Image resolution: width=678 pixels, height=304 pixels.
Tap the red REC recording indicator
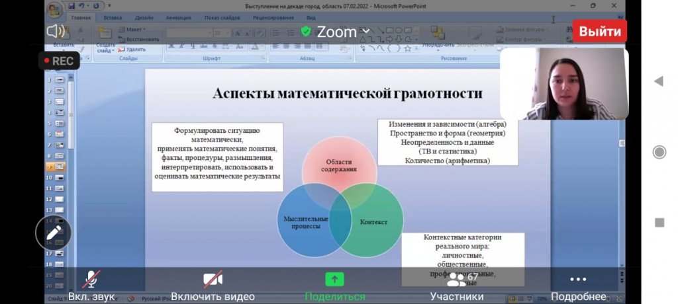(59, 61)
